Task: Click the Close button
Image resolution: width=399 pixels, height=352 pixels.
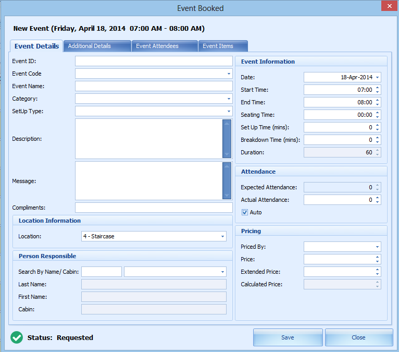Action: tap(359, 337)
